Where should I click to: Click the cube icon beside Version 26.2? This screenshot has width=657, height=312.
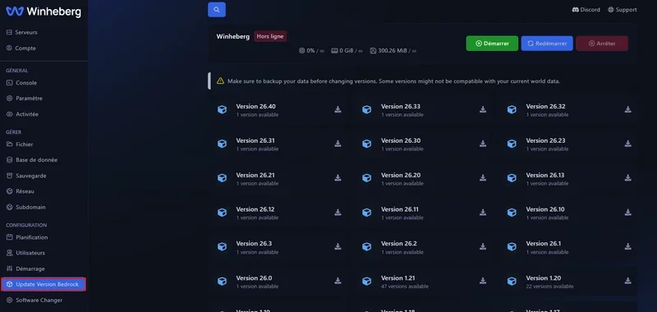tap(366, 246)
